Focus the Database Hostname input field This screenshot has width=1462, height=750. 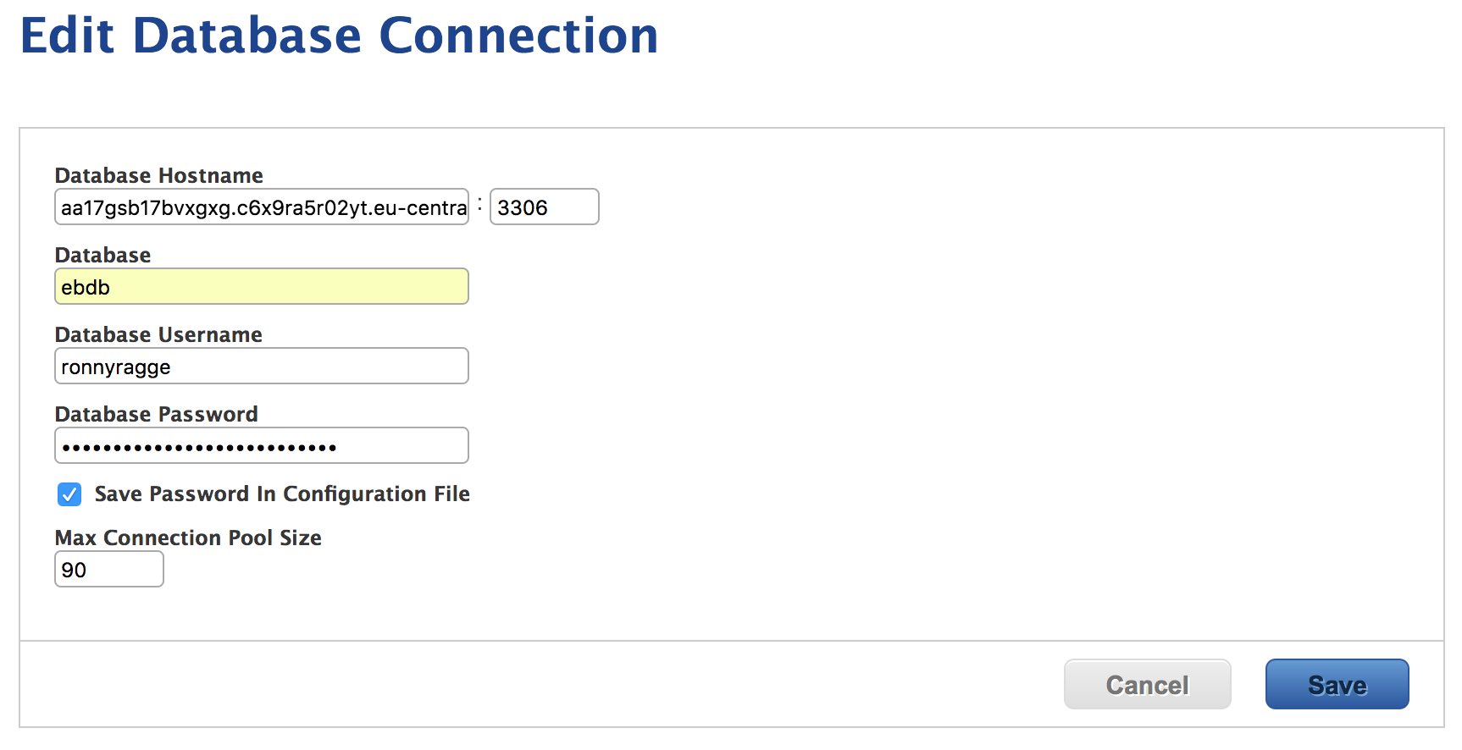[x=262, y=207]
